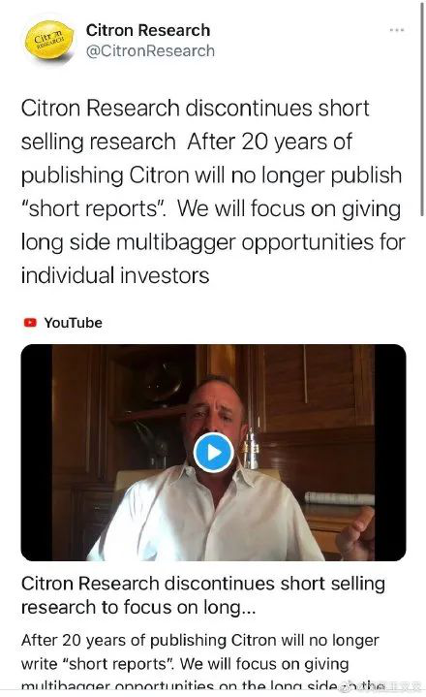Click "research to focus on long..." title line

coord(138,607)
